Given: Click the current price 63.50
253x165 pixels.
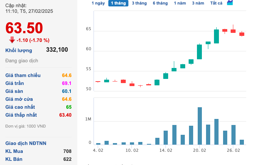Looking at the screenshot, I should (x=24, y=28).
